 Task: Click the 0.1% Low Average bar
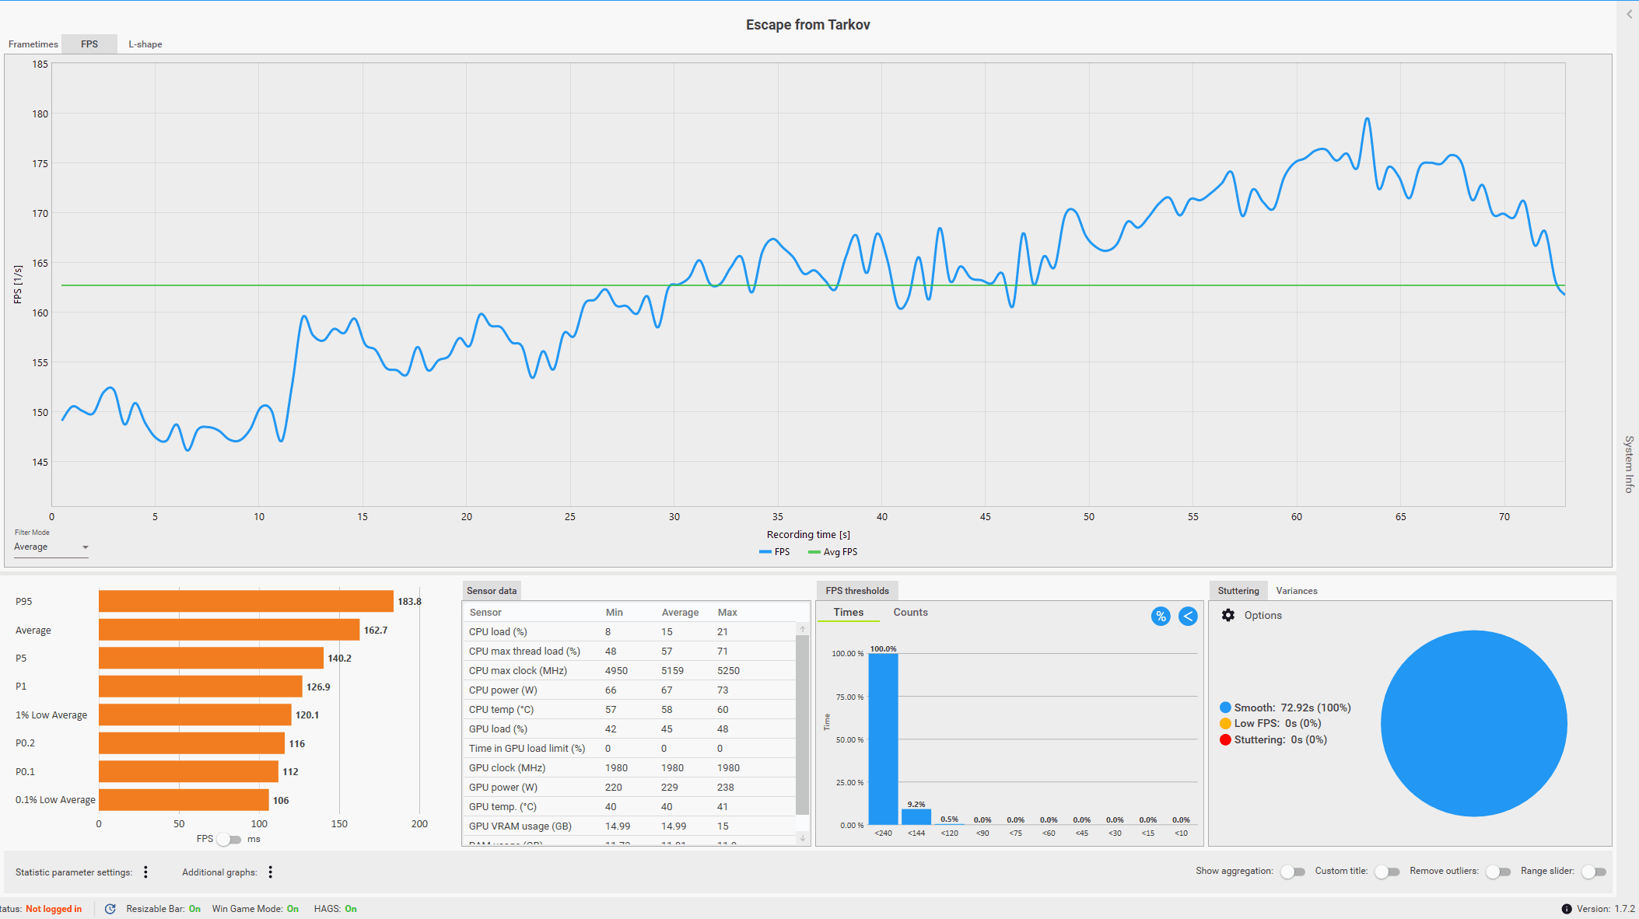(184, 800)
